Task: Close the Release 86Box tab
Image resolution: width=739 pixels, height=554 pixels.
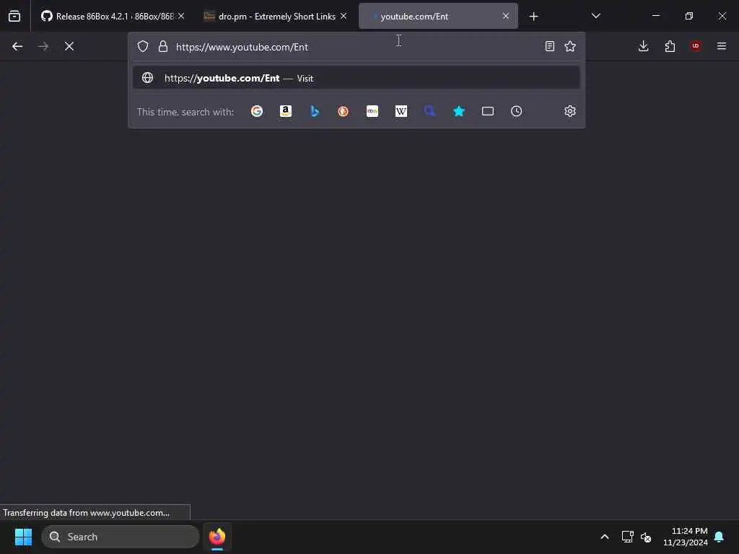Action: (181, 17)
